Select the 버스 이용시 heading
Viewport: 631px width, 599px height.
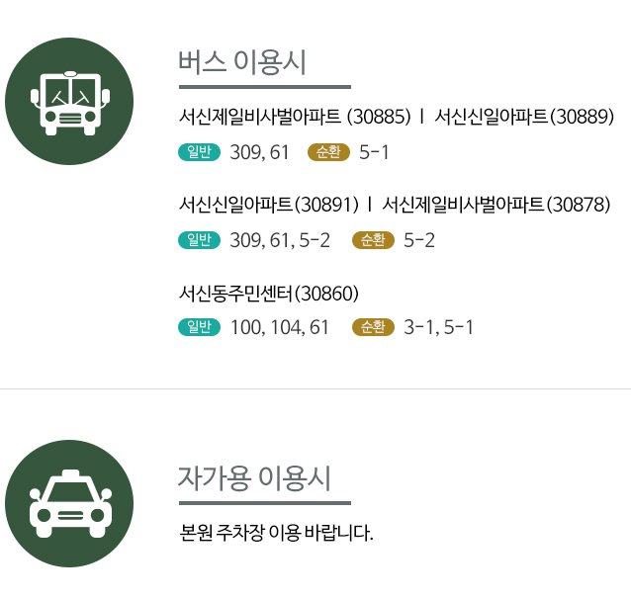coord(242,62)
